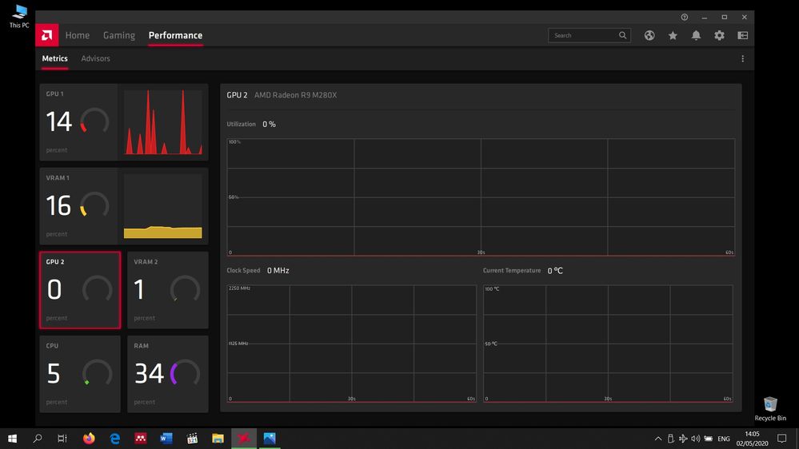Open Settings gear icon
The height and width of the screenshot is (449, 799).
[719, 35]
